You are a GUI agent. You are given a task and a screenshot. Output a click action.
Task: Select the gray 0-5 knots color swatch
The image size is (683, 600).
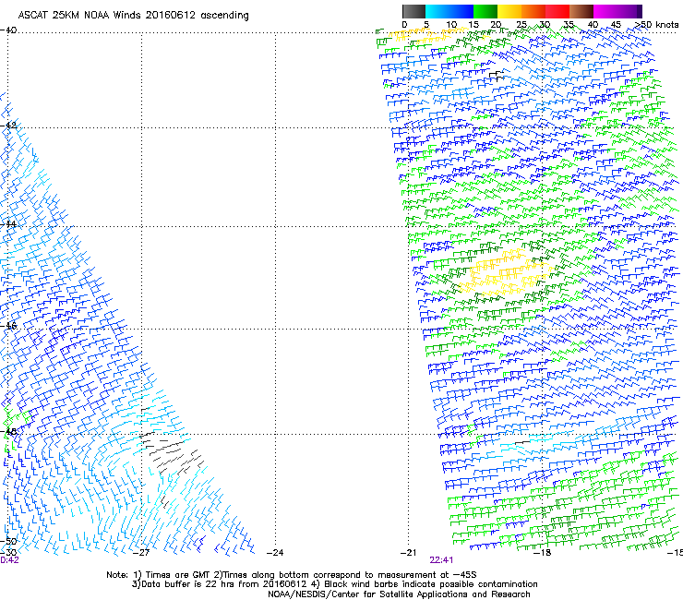pos(413,11)
